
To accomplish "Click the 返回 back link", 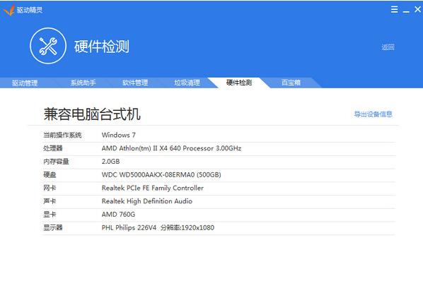I will pyautogui.click(x=388, y=47).
